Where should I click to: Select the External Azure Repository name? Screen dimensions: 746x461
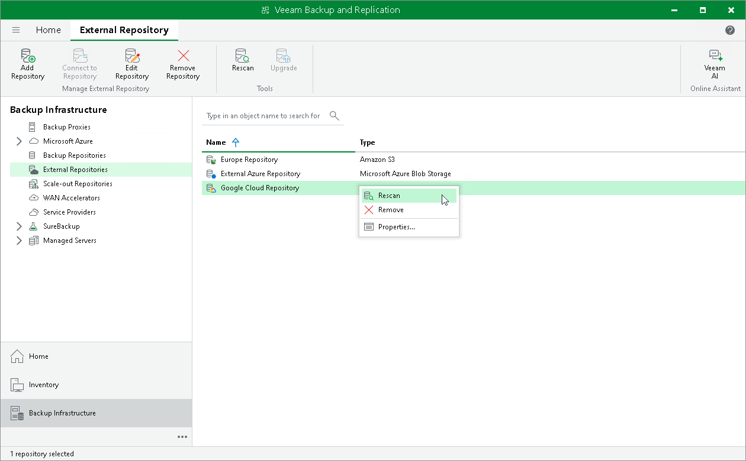(261, 174)
